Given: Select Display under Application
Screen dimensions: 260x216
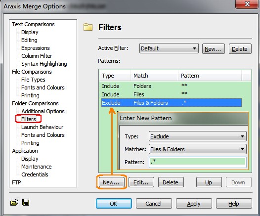Looking at the screenshot, I should 30,159.
